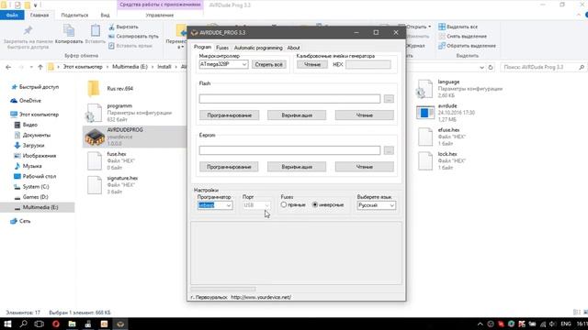588x330 pixels.
Task: Click 'Снять выделение' in Explorer ribbon
Action: tap(463, 37)
